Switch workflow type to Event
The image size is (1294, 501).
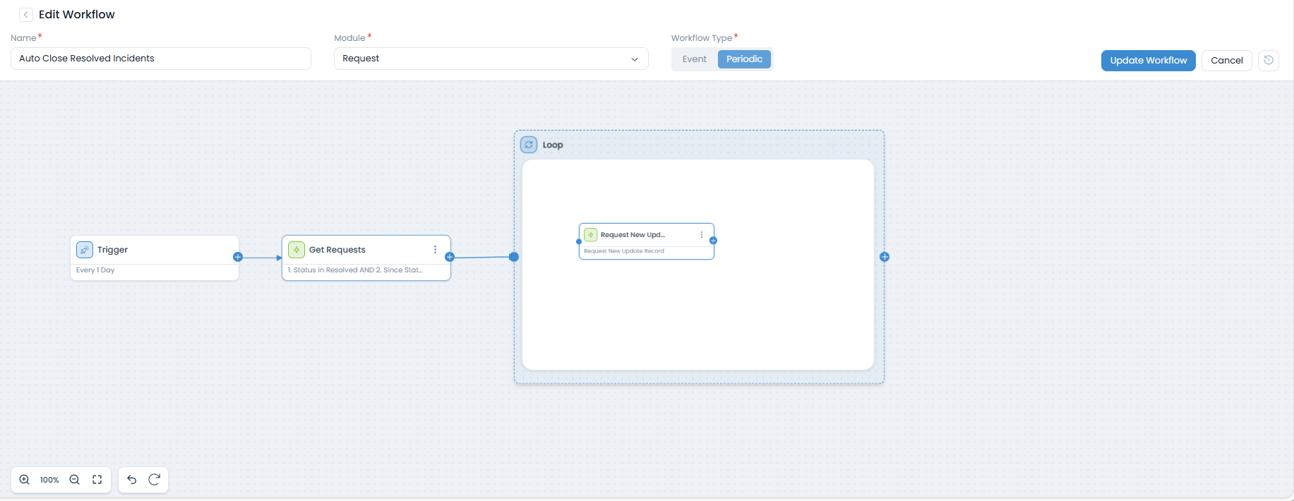[x=694, y=59]
